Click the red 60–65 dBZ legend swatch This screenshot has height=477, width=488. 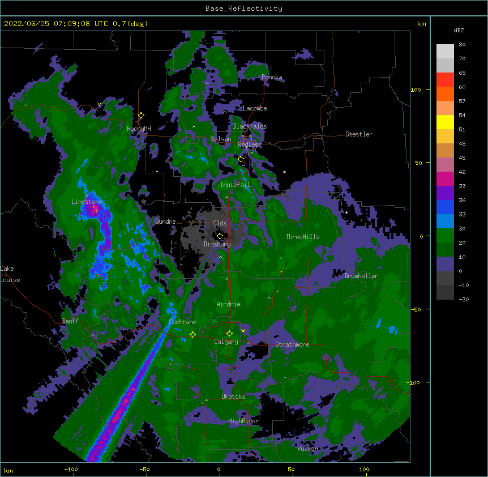[445, 79]
